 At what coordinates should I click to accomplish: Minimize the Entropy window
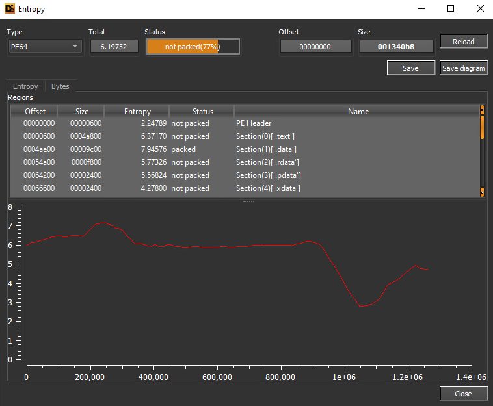[x=420, y=9]
